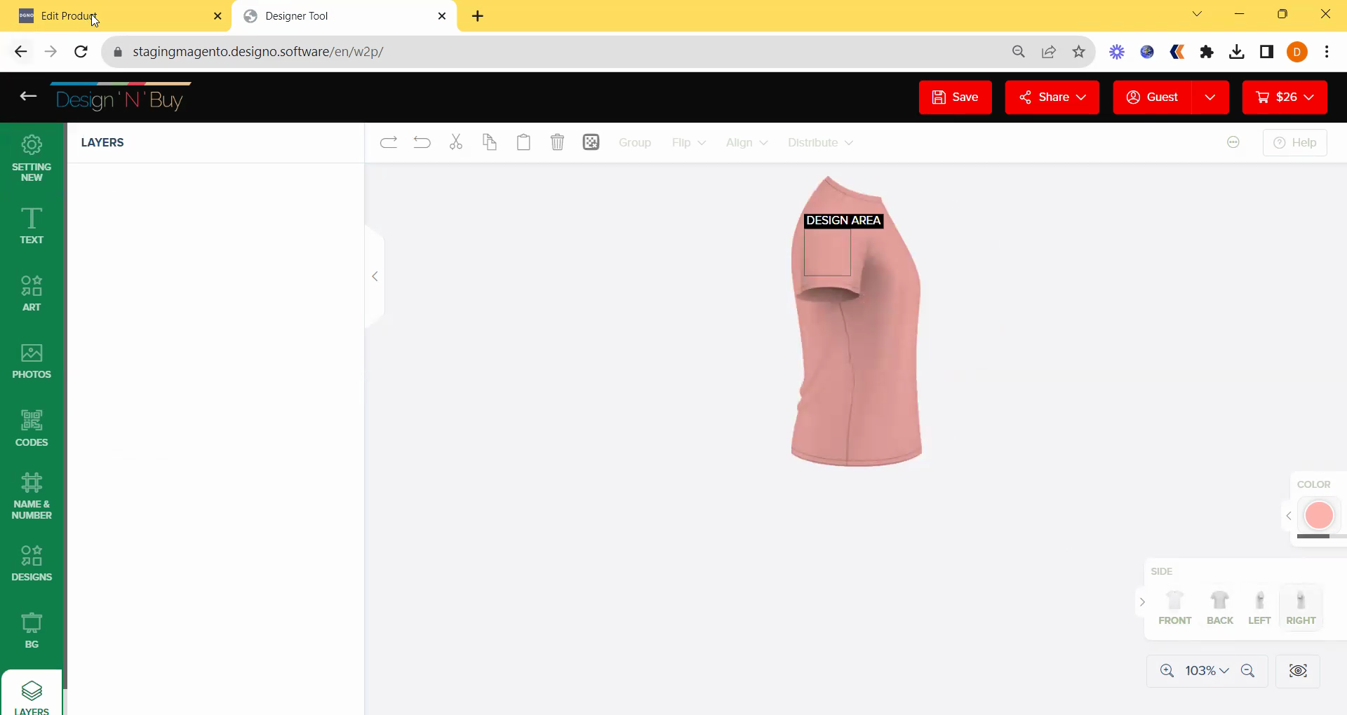1347x715 pixels.
Task: Open the Art panel
Action: tap(32, 293)
